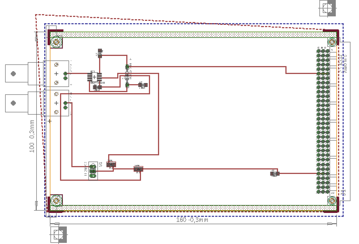The image size is (359, 244).
Task: Click the fiducial mark above the board's top-right corner
Action: 328,8
